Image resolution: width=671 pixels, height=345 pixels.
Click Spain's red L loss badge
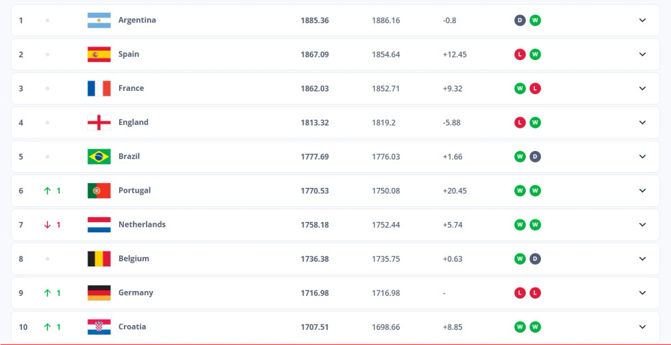[520, 54]
